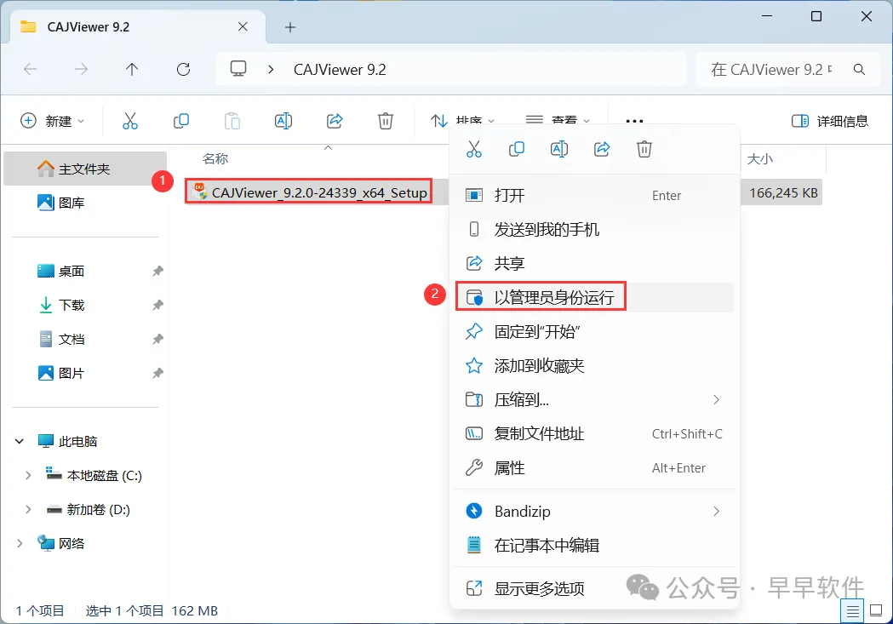Click the Delete trash icon in the Explorer toolbar
This screenshot has height=624, width=893.
[x=386, y=121]
